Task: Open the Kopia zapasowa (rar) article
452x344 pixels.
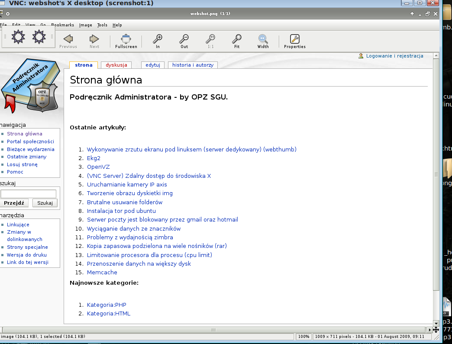Action: click(157, 246)
